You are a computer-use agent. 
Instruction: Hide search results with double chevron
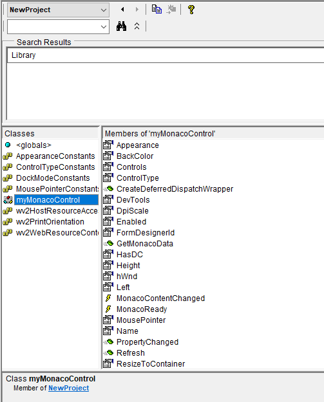tap(137, 26)
